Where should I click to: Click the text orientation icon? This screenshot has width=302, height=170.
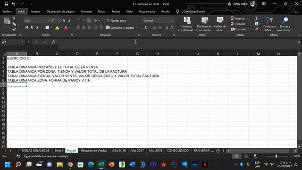(x=95, y=20)
